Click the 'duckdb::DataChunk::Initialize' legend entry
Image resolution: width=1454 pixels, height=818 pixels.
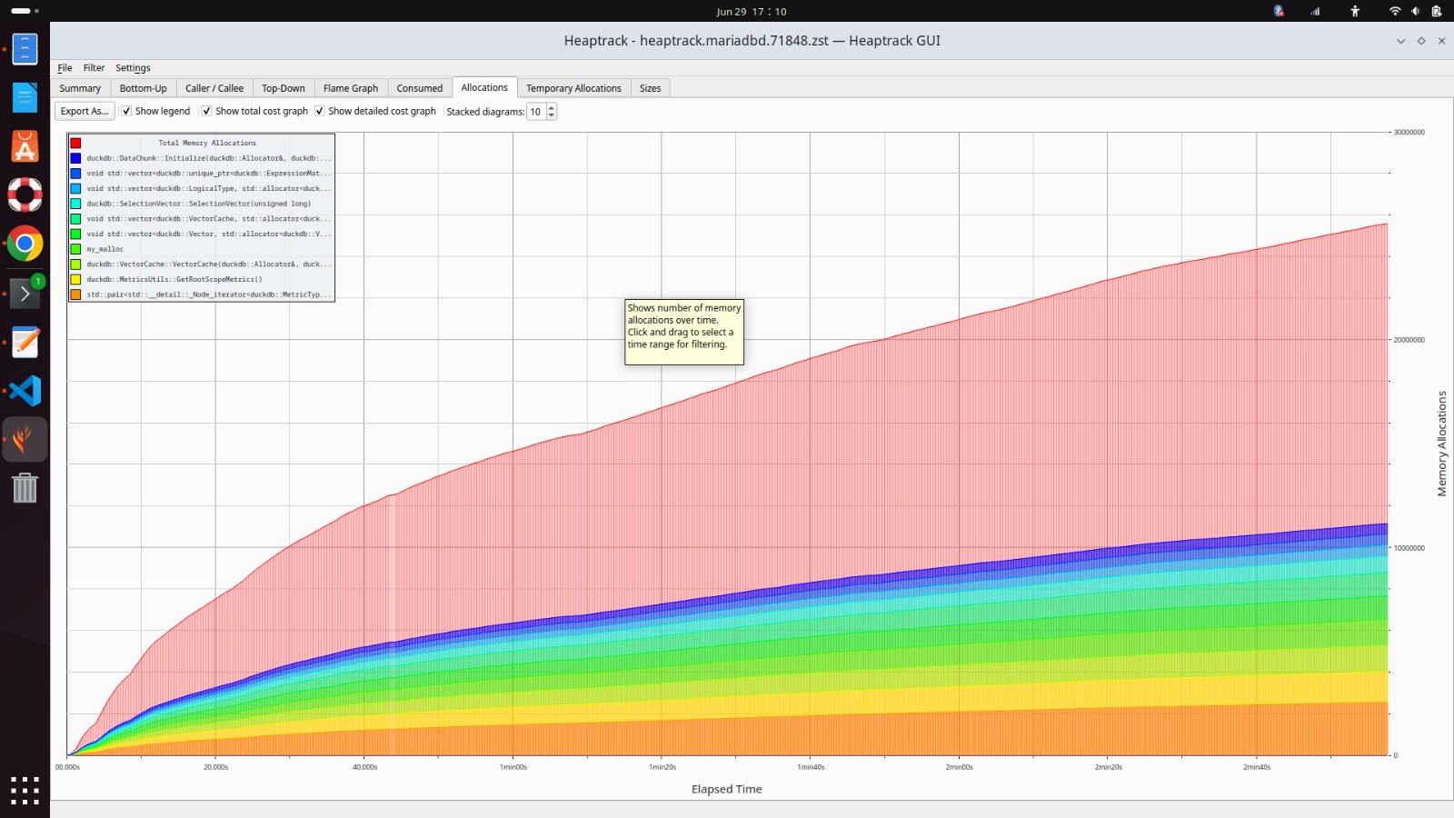pos(209,158)
